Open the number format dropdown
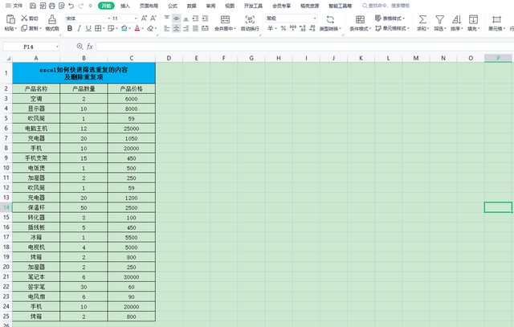This screenshot has width=514, height=327. pyautogui.click(x=315, y=18)
